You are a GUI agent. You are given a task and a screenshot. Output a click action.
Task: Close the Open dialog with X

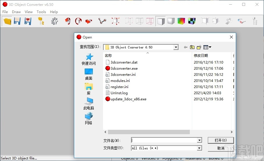231,37
